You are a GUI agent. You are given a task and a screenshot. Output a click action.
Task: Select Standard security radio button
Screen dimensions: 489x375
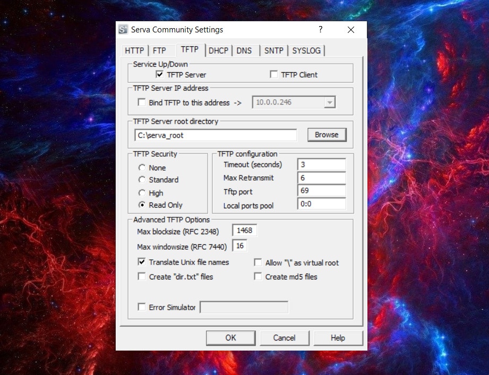142,180
